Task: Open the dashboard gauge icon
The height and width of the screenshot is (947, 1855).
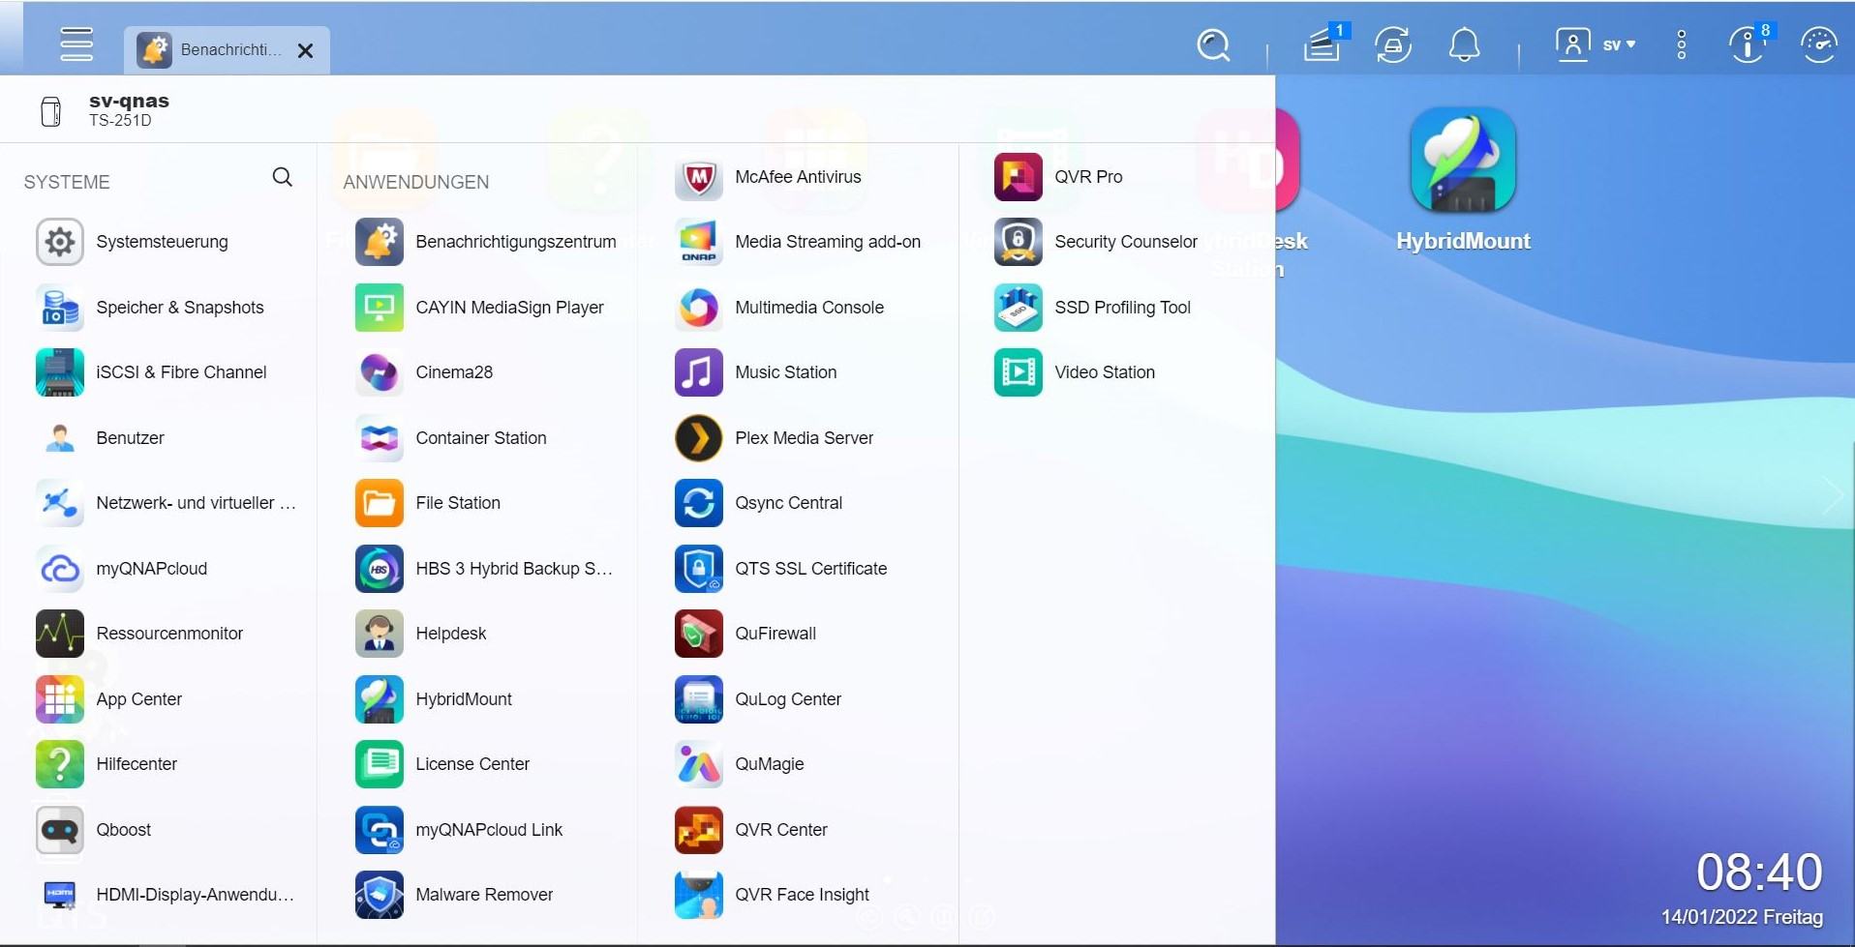Action: click(1819, 44)
